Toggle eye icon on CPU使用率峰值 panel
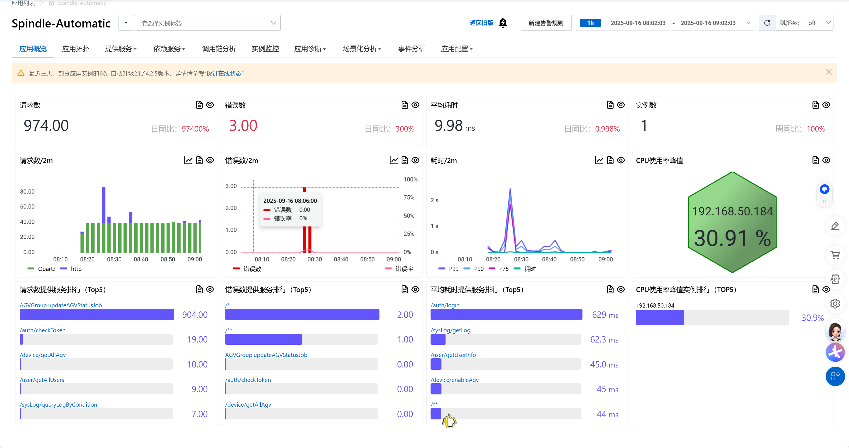This screenshot has width=849, height=448. click(826, 160)
